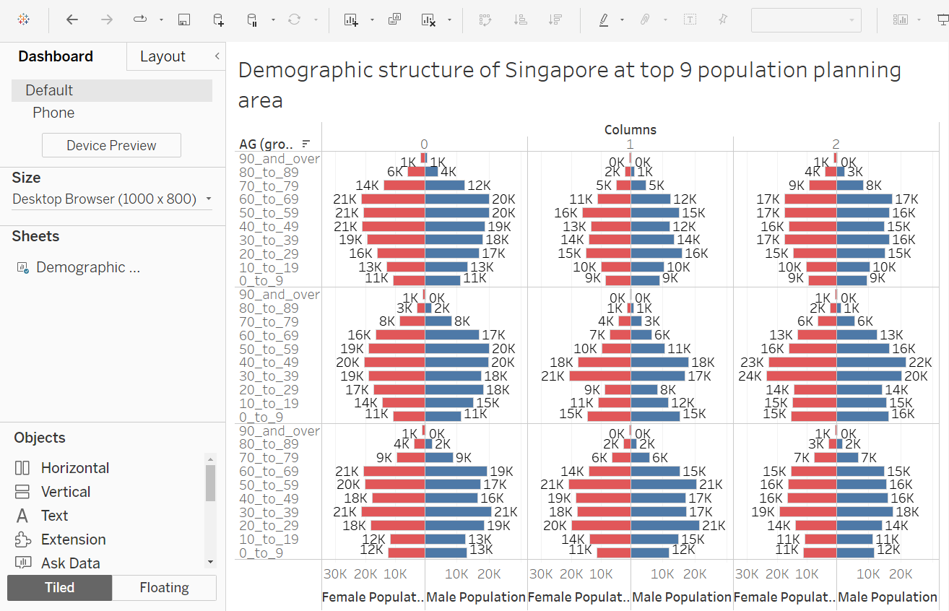This screenshot has width=949, height=611.
Task: Switch to the Layout tab
Action: (162, 56)
